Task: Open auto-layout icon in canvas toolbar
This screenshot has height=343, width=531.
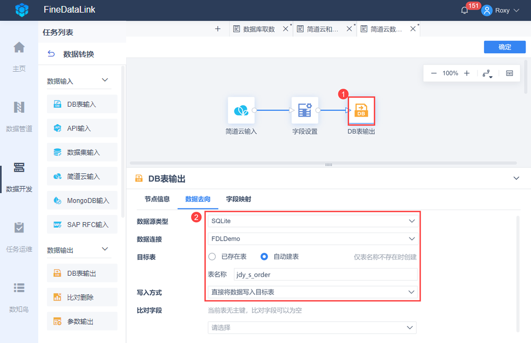Action: [487, 74]
